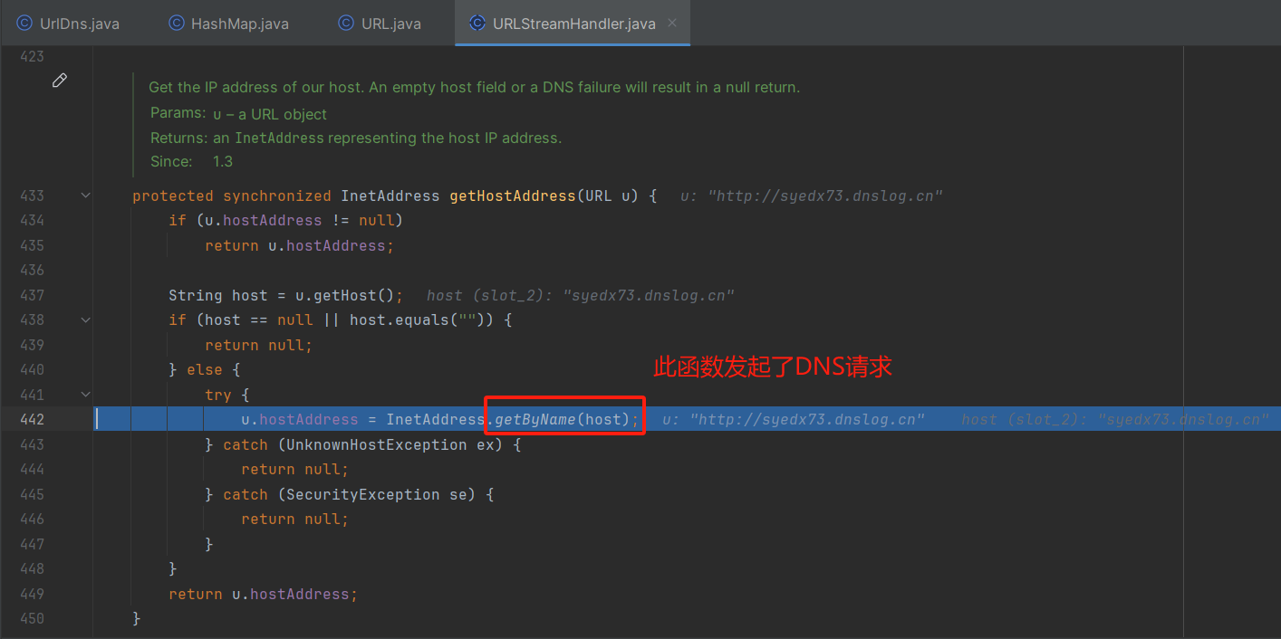The width and height of the screenshot is (1281, 639).
Task: Click line number 437 in the gutter
Action: (31, 295)
